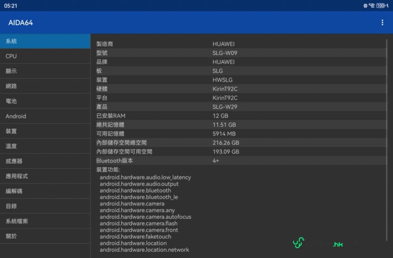Tap the Wi-Fi status icon
The width and height of the screenshot is (393, 258).
(x=371, y=6)
